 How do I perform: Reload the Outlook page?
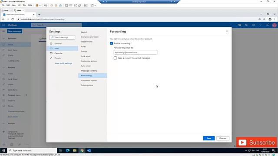point(13,19)
